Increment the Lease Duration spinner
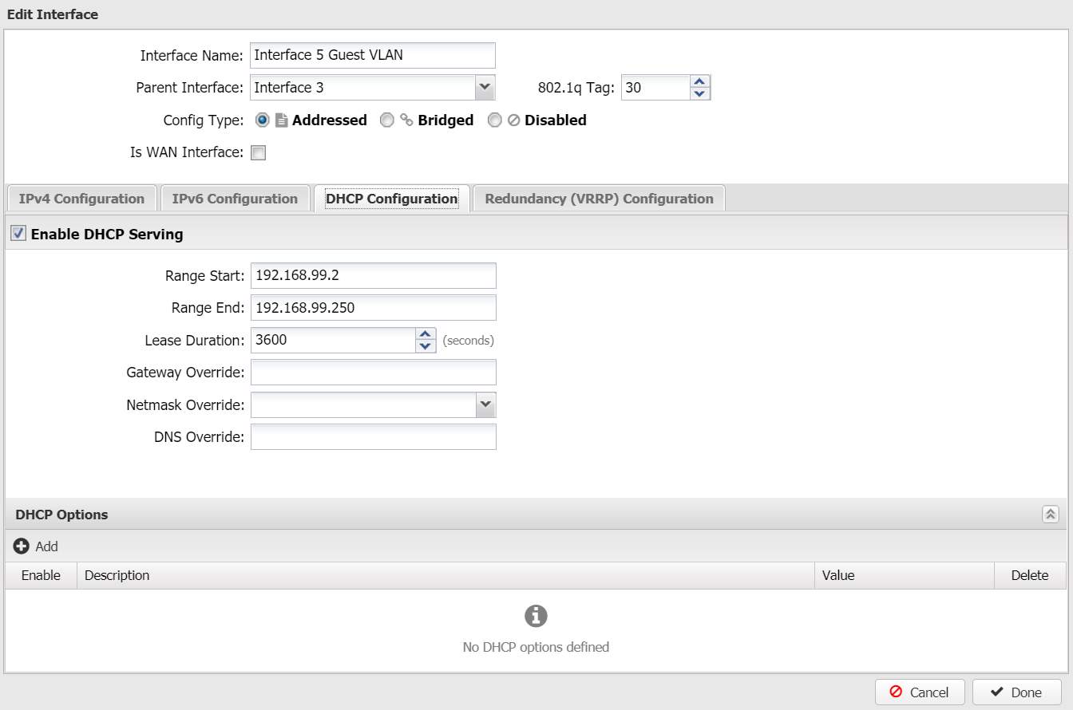 (x=426, y=334)
